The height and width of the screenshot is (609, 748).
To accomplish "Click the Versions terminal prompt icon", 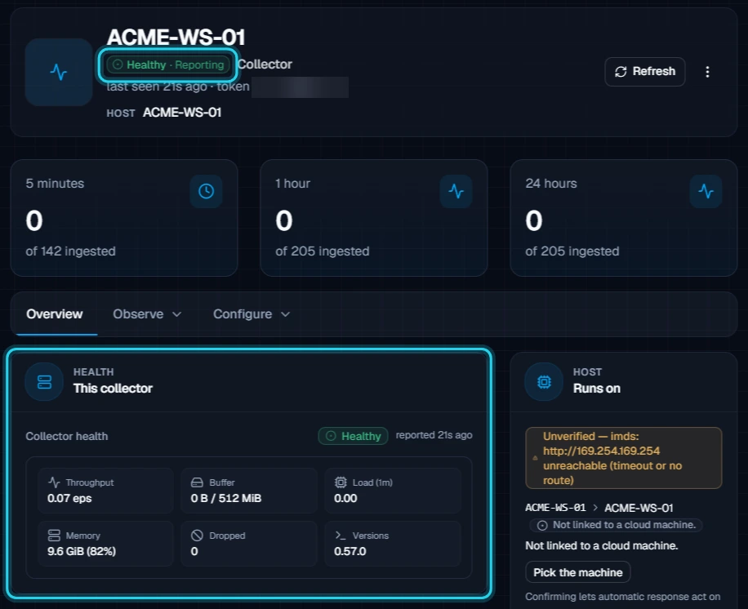I will 341,535.
